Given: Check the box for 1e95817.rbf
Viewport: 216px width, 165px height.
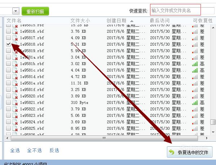Looking at the screenshot, I should pyautogui.click(x=9, y=38).
